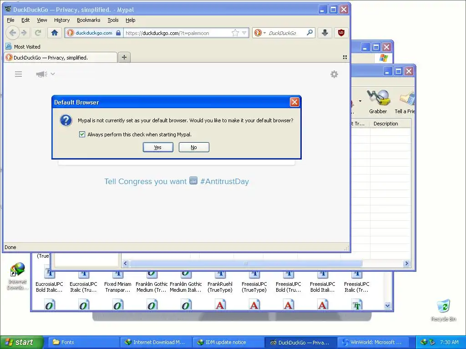Open the URL history dropdown arrow
The height and width of the screenshot is (349, 466).
coord(244,33)
